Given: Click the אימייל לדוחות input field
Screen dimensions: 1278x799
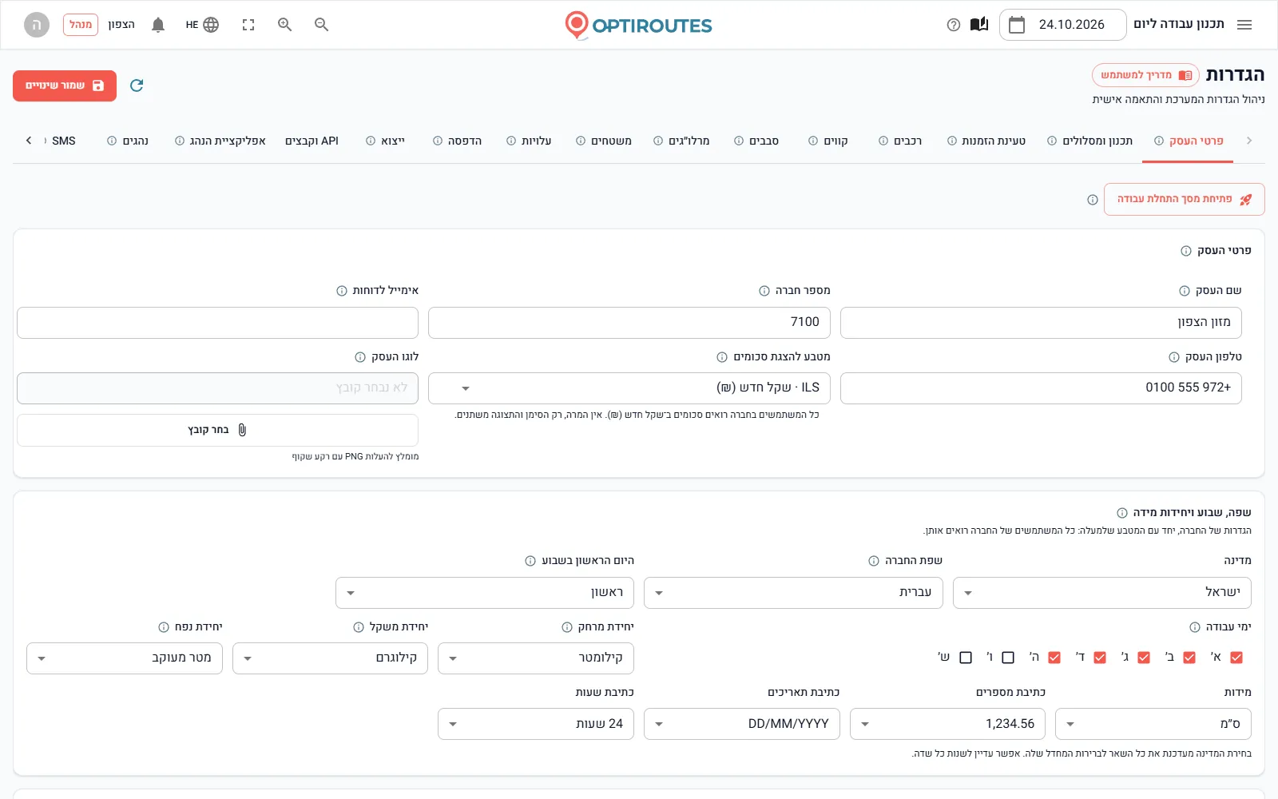Looking at the screenshot, I should pyautogui.click(x=217, y=323).
